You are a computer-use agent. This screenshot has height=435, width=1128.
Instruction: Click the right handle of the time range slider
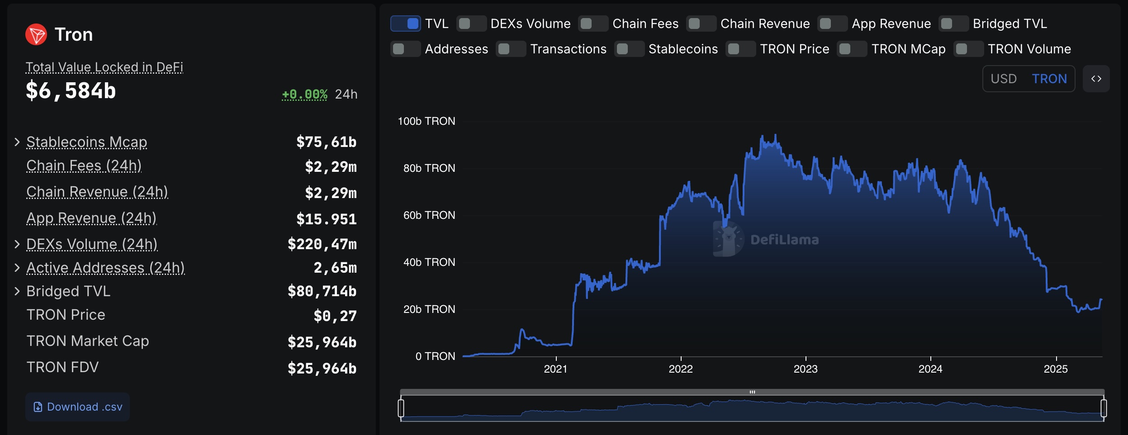pos(1104,408)
